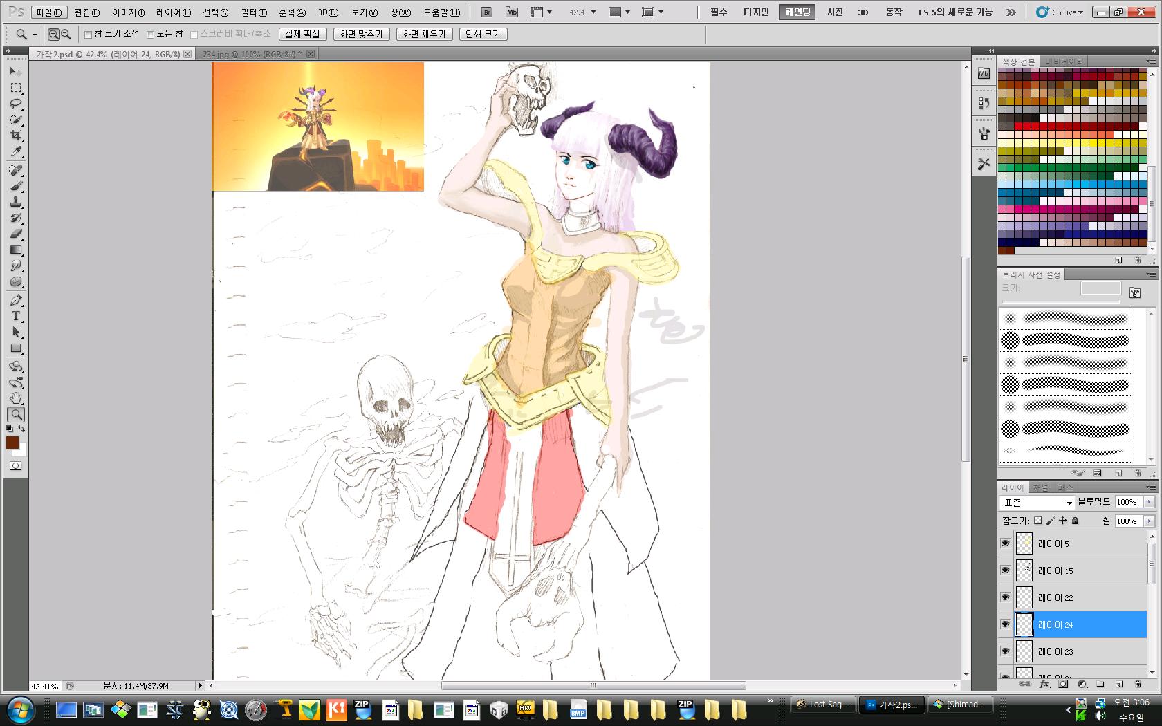Open the 파일(F) menu

tap(49, 12)
